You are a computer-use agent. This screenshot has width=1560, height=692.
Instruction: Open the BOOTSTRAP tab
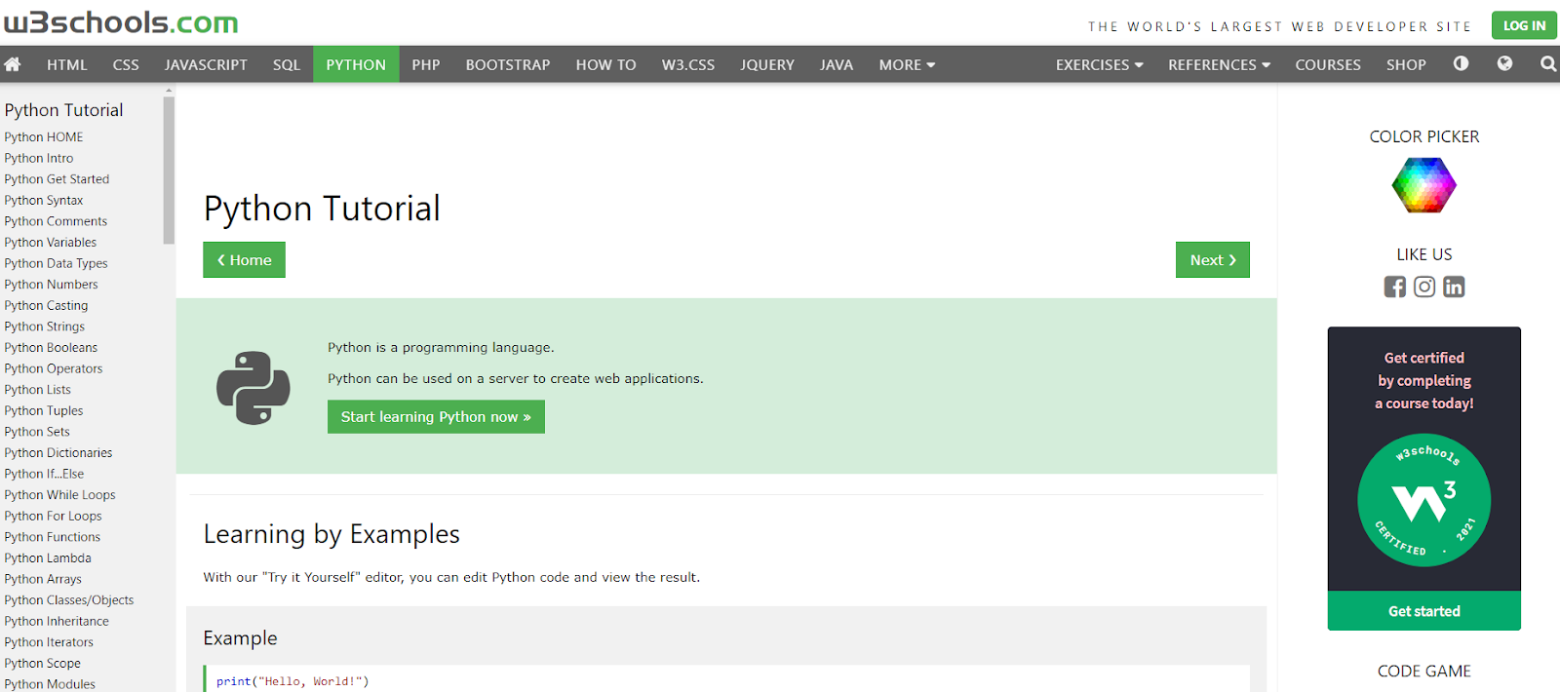[x=508, y=64]
